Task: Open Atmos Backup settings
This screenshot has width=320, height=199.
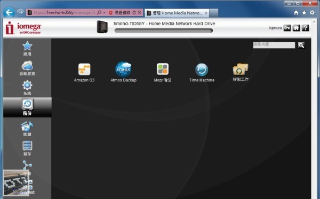Action: (x=123, y=72)
